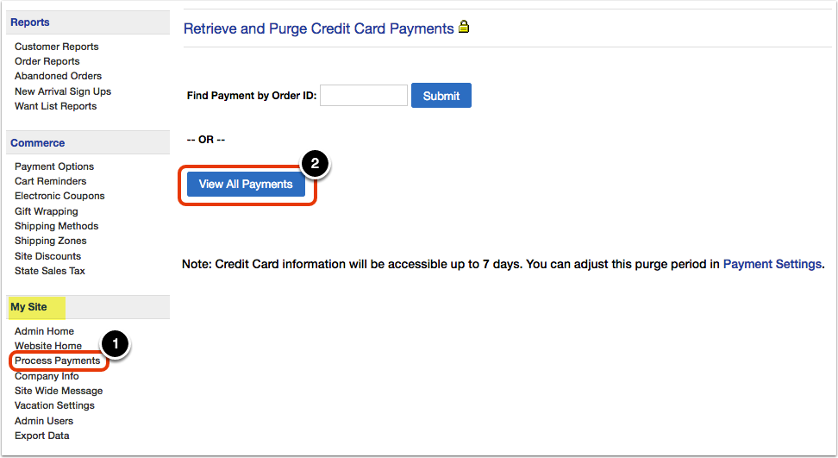View Abandoned Orders report
This screenshot has height=458, width=838.
(x=58, y=76)
